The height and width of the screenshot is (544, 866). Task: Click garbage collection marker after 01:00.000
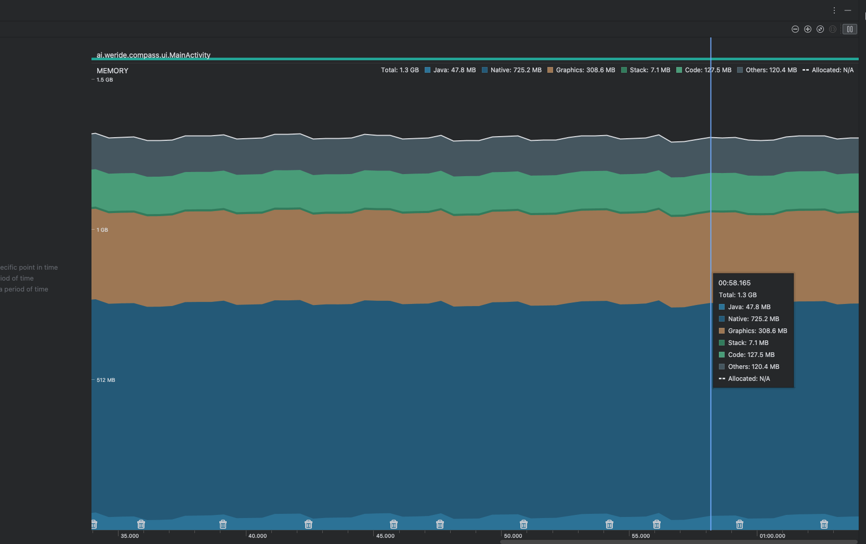(x=824, y=524)
